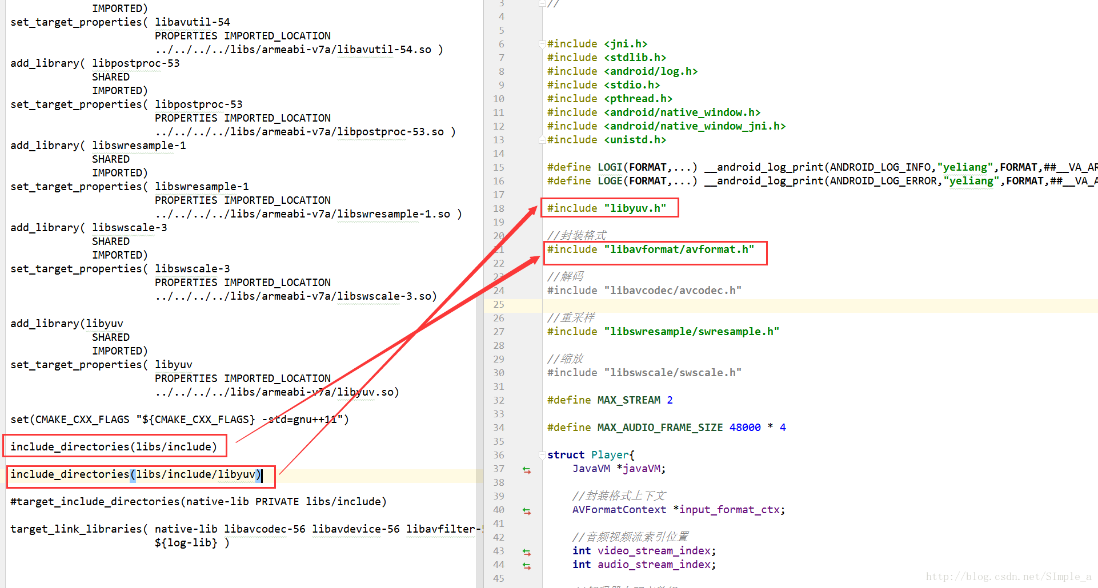The height and width of the screenshot is (588, 1098).
Task: Click on #include <unistd.h> line
Action: coord(607,139)
